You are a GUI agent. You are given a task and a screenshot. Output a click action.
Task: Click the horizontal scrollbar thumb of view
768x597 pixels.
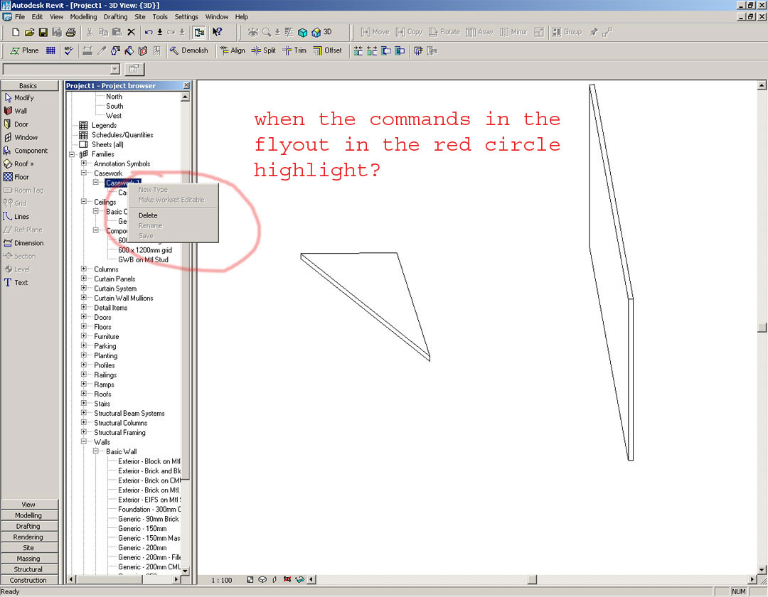click(x=533, y=580)
